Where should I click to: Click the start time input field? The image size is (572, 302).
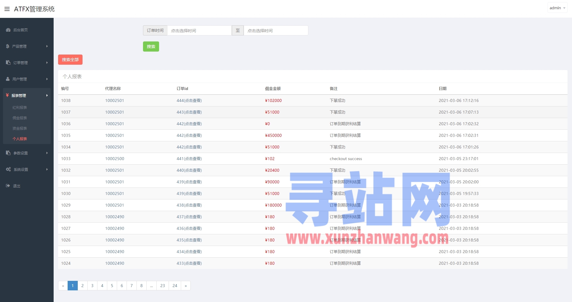199,30
